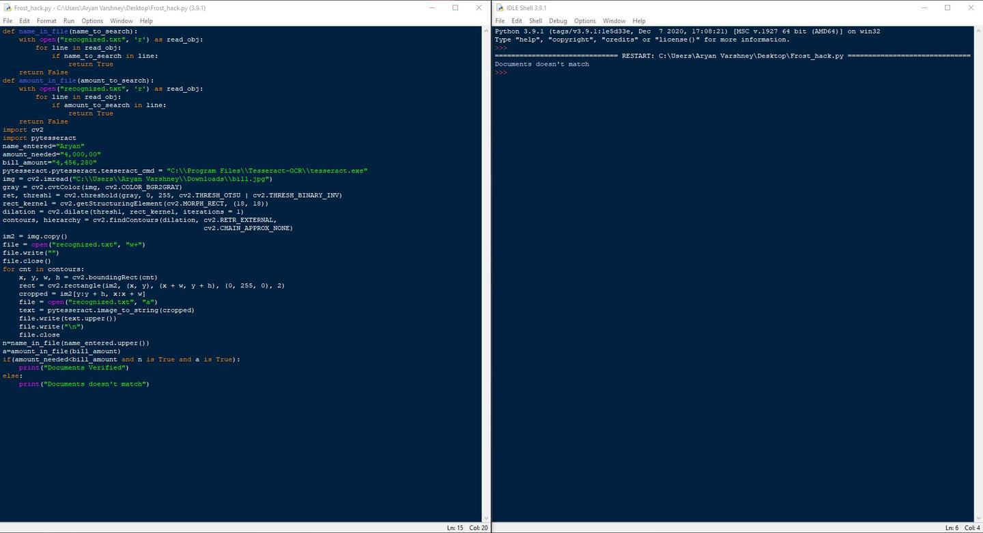This screenshot has width=983, height=533.
Task: Click the cv2.cvtColor gray line
Action: coord(92,187)
